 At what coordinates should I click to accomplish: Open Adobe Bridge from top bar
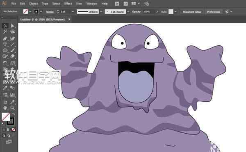pos(117,4)
